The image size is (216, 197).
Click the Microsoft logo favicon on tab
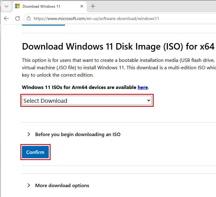pos(18,6)
